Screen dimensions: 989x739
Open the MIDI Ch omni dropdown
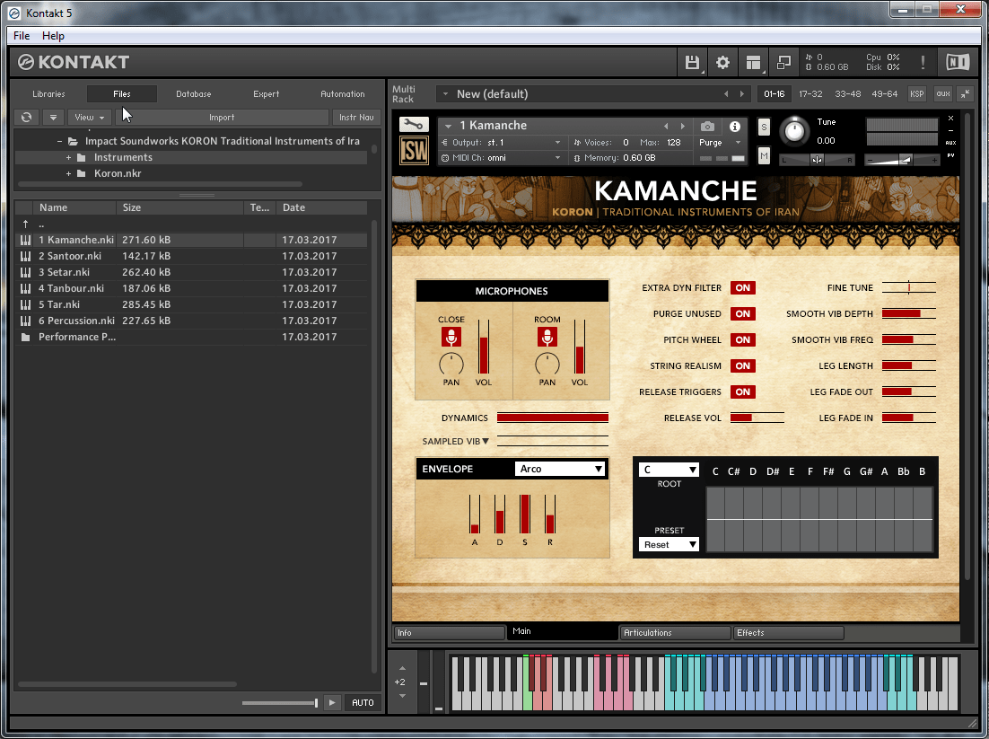coord(502,158)
